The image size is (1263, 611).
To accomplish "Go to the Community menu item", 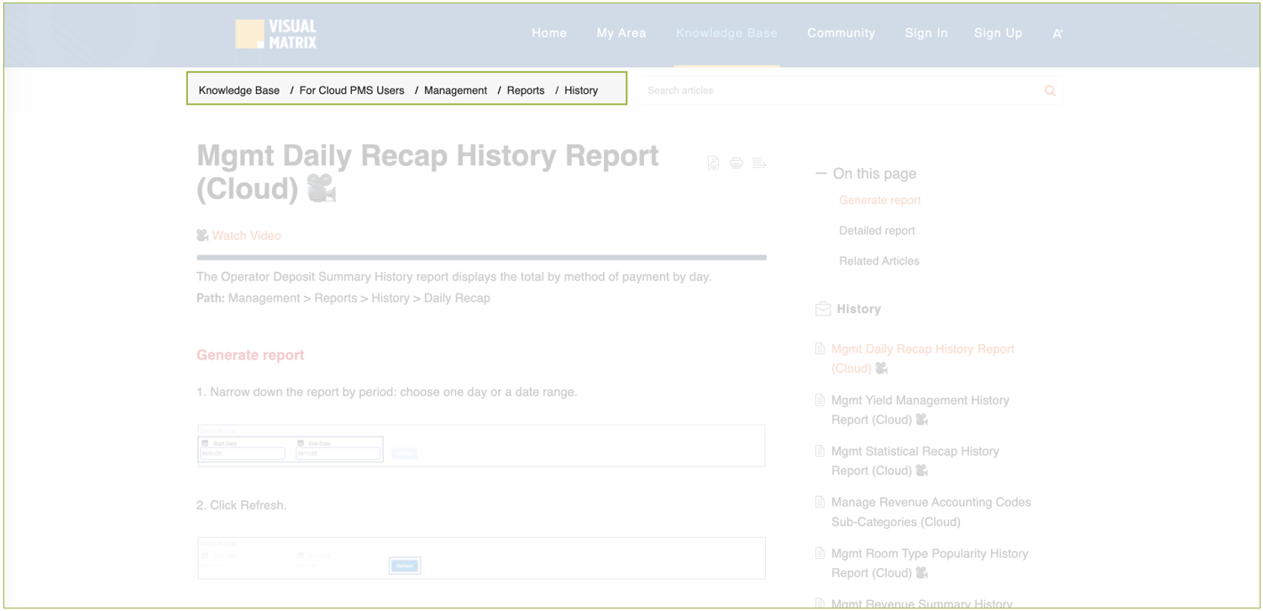I will 841,34.
